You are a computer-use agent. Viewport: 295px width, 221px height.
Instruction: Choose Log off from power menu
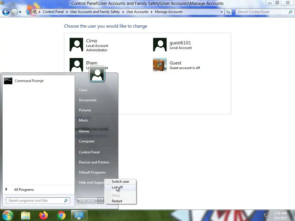pos(120,187)
